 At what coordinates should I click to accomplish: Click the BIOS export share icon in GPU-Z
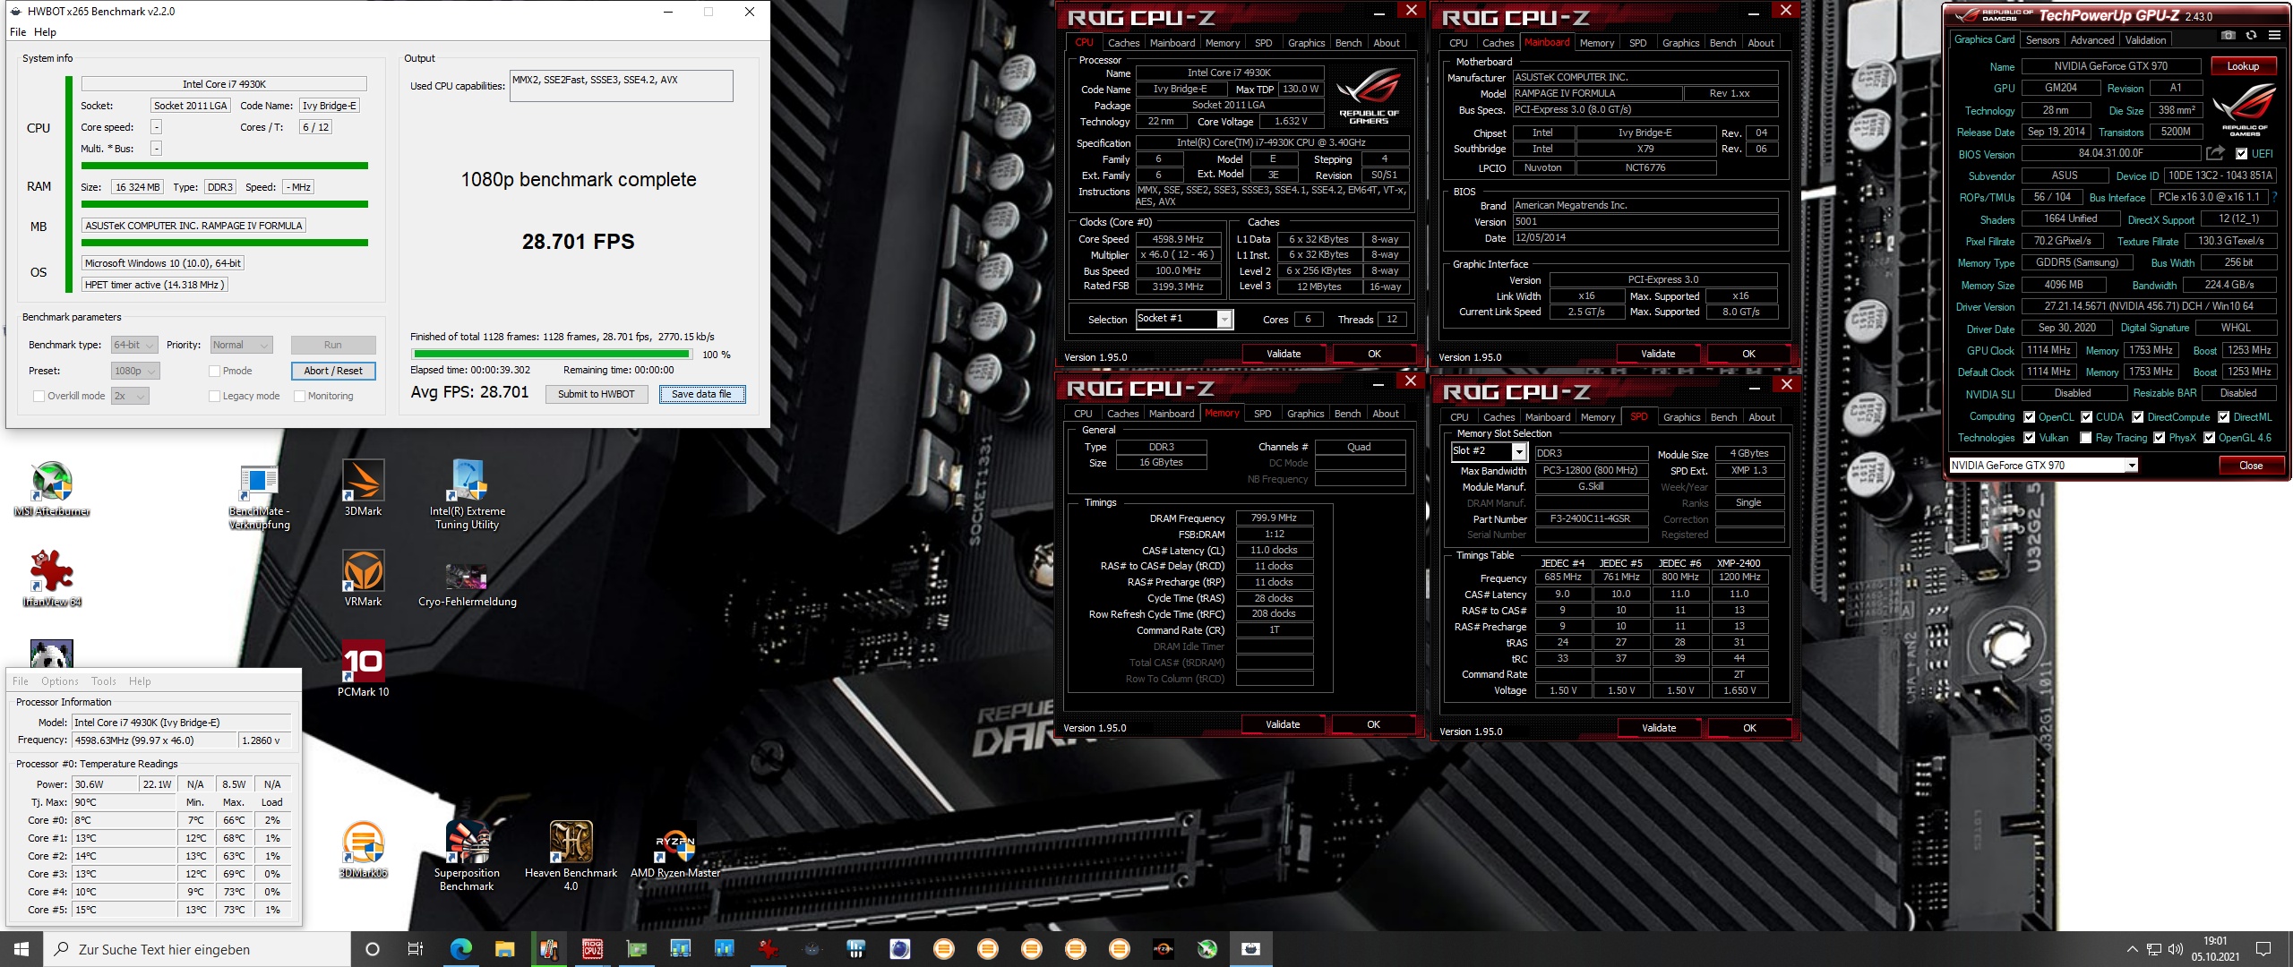pyautogui.click(x=2215, y=153)
